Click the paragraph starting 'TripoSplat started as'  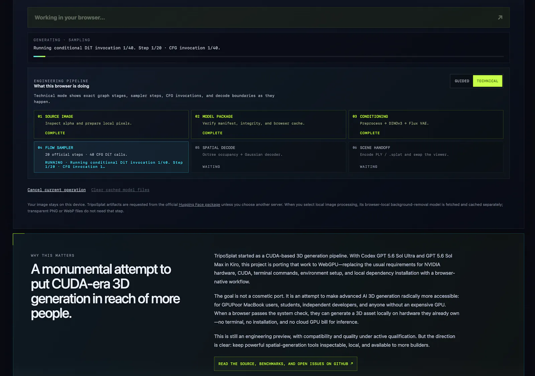[334, 269]
